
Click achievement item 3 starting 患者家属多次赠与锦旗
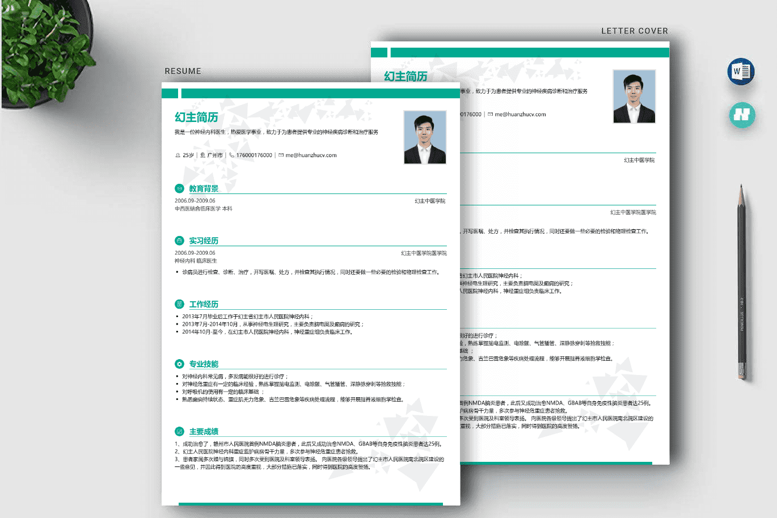point(310,463)
